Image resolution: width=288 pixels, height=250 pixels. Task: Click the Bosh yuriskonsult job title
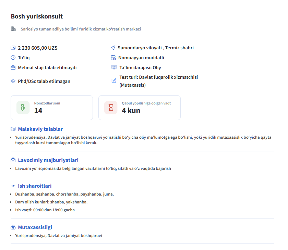(x=37, y=16)
